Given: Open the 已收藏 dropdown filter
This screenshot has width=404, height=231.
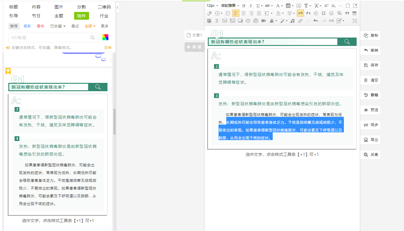Looking at the screenshot, I should click(x=58, y=26).
